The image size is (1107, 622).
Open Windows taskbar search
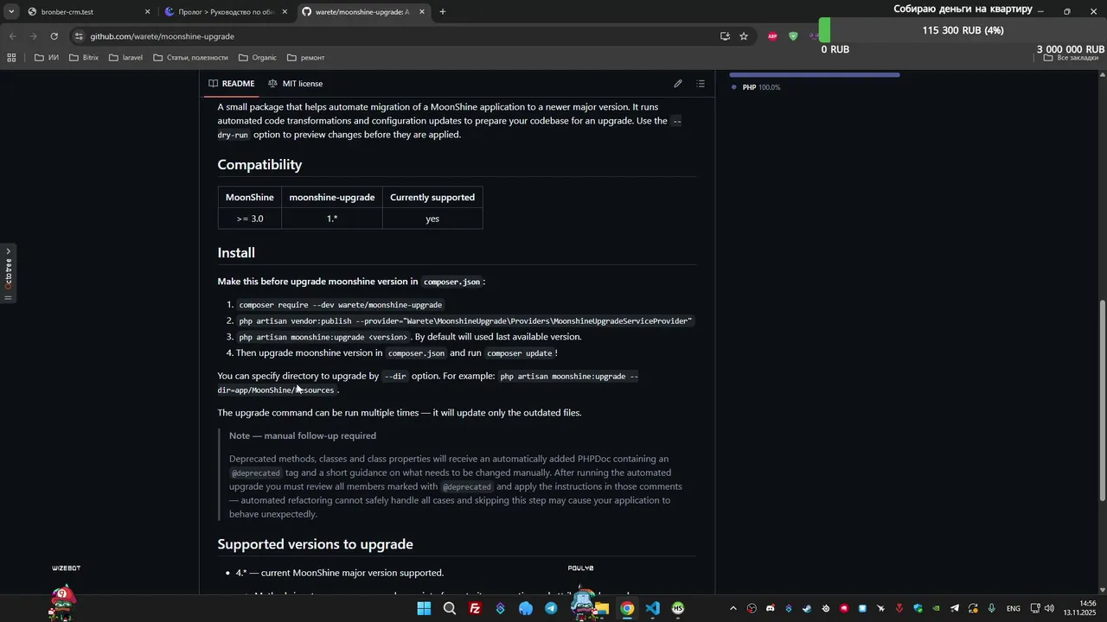pyautogui.click(x=450, y=608)
